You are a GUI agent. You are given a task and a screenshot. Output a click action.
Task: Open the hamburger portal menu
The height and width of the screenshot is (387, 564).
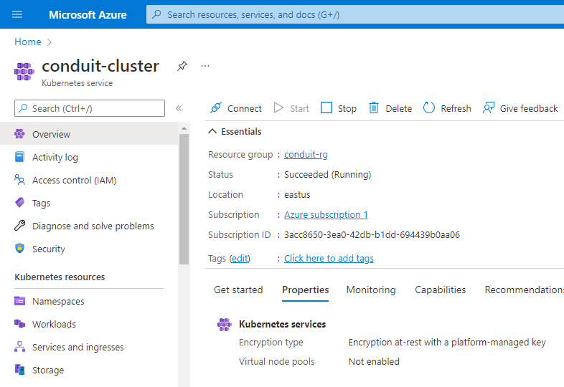[17, 14]
